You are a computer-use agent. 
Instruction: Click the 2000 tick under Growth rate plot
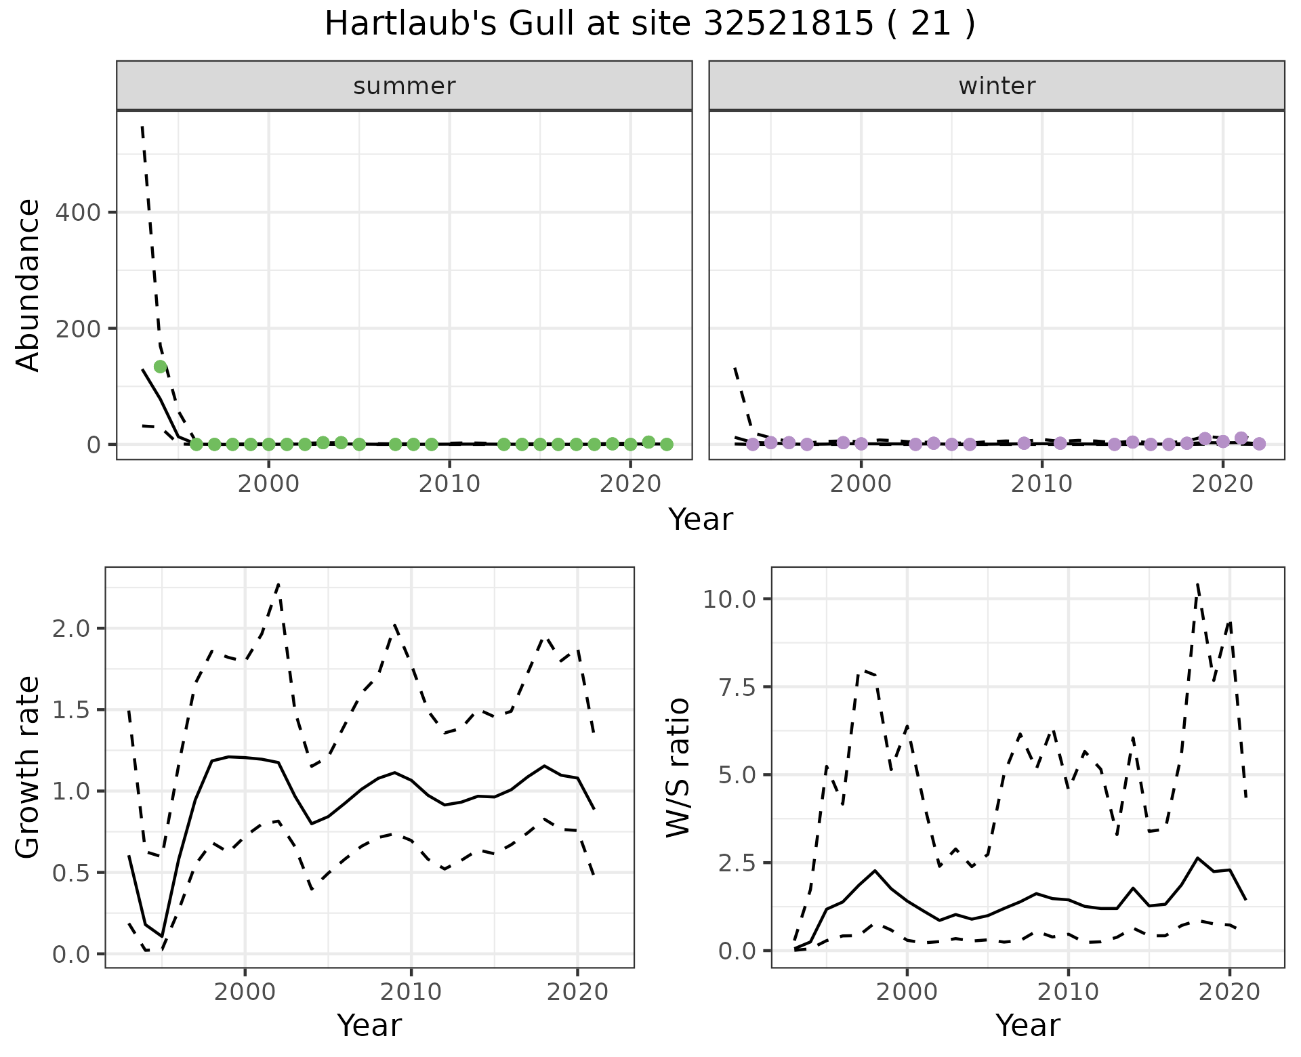pyautogui.click(x=245, y=993)
